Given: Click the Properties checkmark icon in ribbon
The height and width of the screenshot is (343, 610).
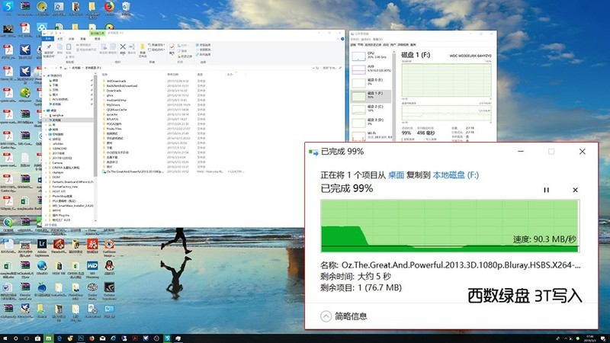Looking at the screenshot, I should tap(172, 47).
